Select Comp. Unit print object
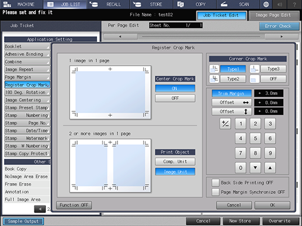Image resolution: width=302 pixels, height=226 pixels. click(x=175, y=161)
